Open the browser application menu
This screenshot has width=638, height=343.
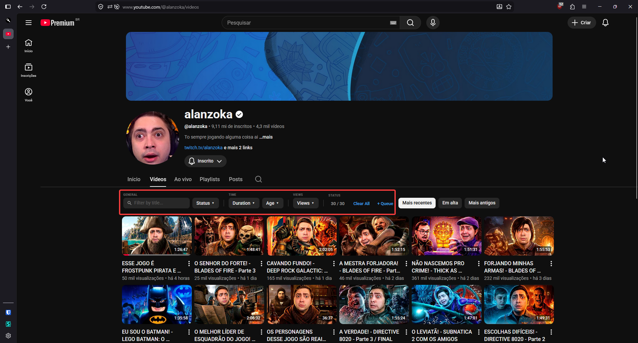coord(584,7)
